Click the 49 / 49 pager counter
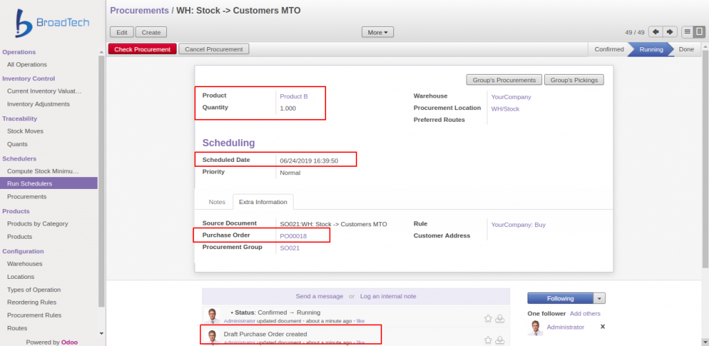Screen dimensions: 709x346 (x=635, y=33)
